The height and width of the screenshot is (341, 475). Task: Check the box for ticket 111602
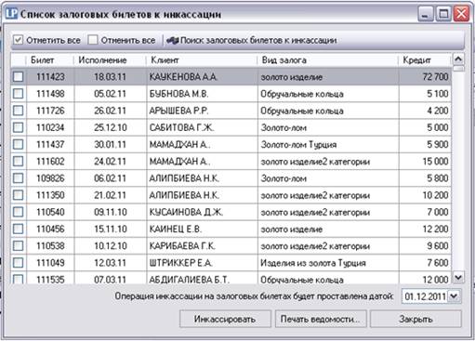click(x=19, y=161)
